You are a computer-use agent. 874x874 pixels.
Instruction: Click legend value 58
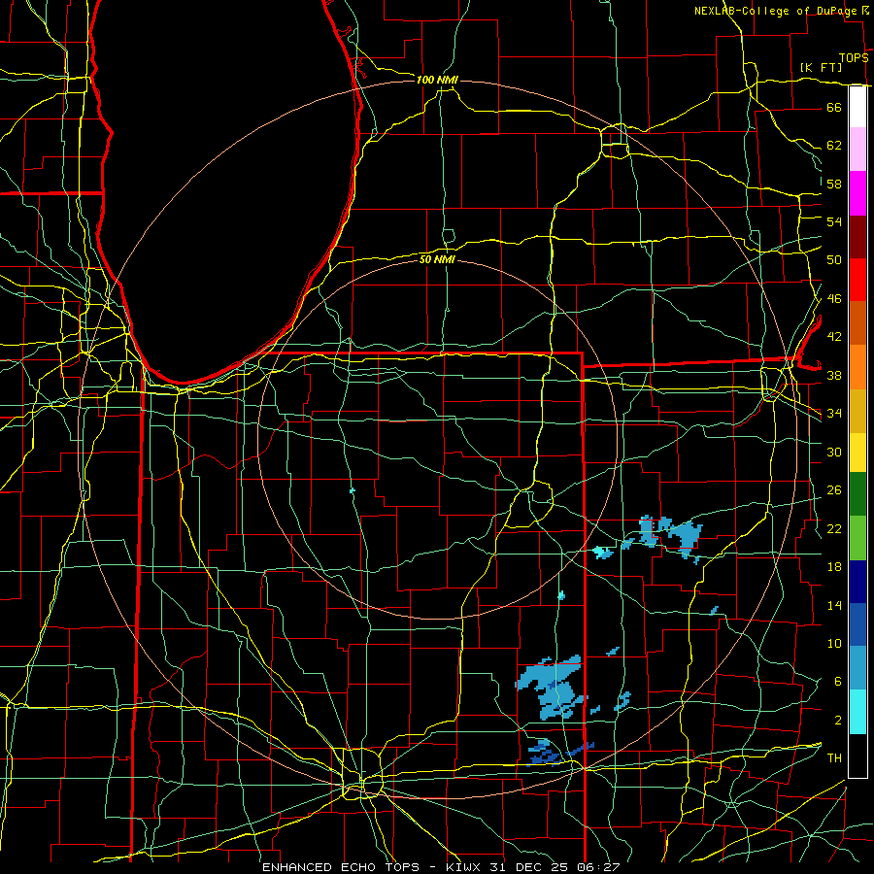coord(834,184)
